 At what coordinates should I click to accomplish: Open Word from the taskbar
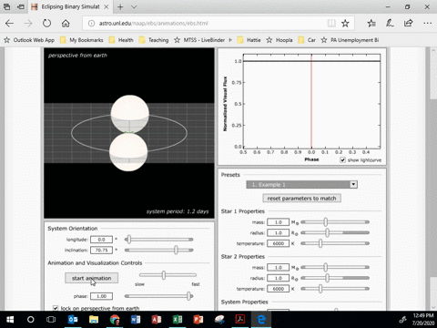pyautogui.click(x=136, y=320)
